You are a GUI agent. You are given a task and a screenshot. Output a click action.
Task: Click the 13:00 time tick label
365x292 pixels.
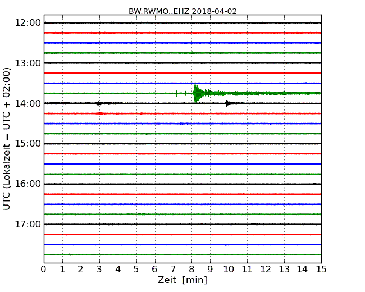(x=28, y=63)
